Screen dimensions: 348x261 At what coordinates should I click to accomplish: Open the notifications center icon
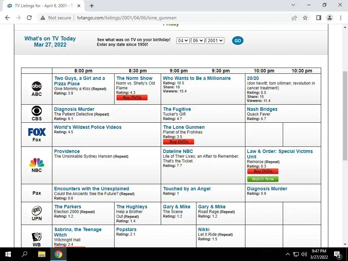point(337,255)
